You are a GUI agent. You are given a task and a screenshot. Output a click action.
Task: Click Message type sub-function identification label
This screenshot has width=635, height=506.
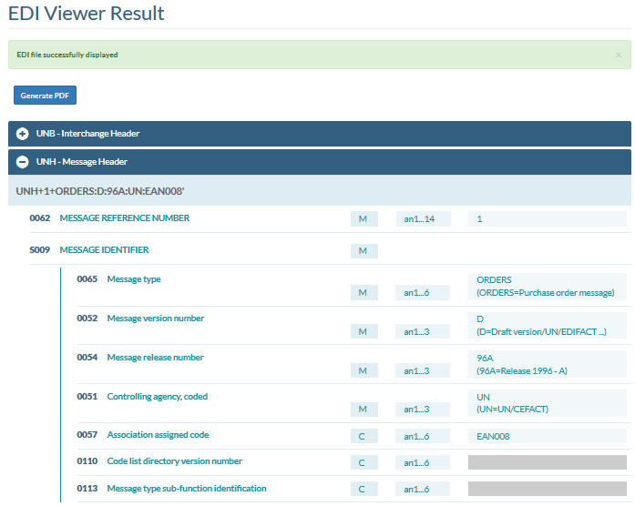[186, 489]
